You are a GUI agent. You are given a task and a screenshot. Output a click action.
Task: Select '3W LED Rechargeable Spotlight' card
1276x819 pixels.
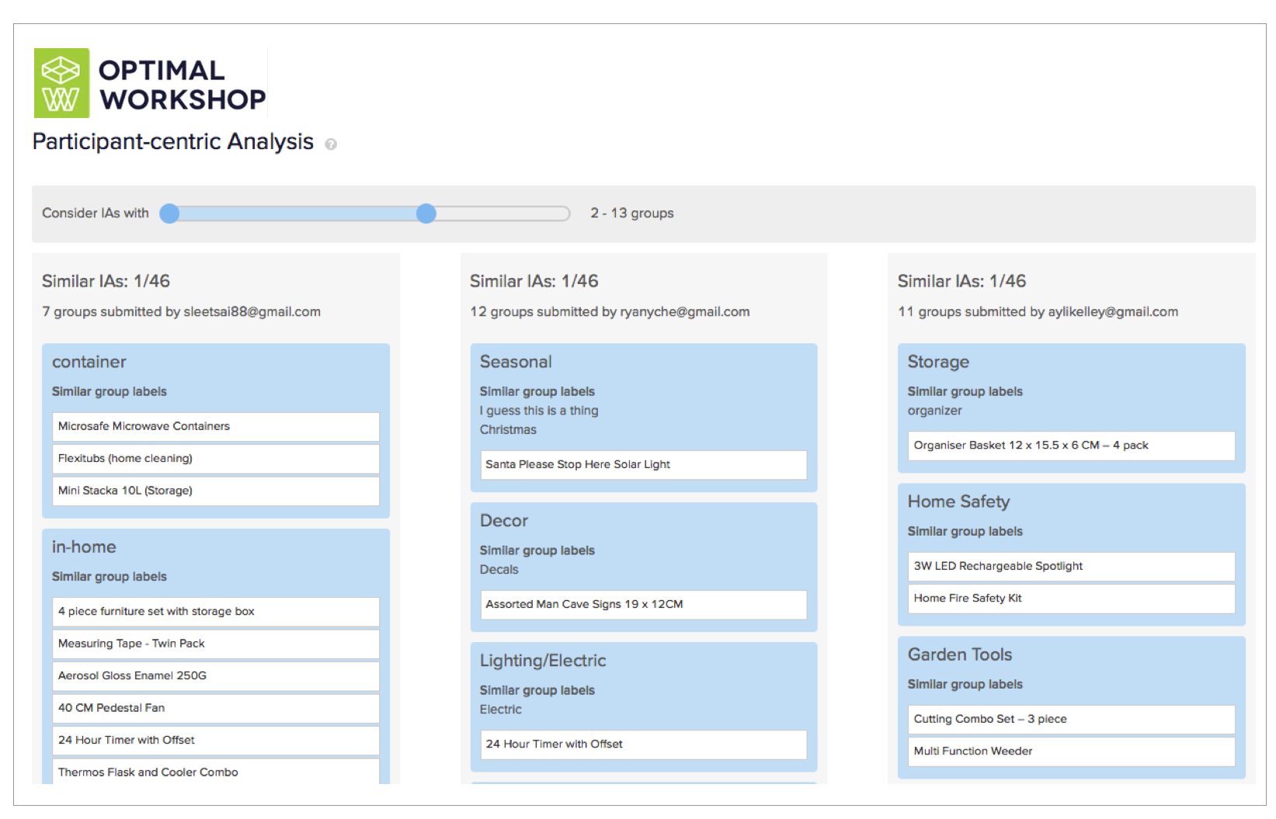point(1071,567)
